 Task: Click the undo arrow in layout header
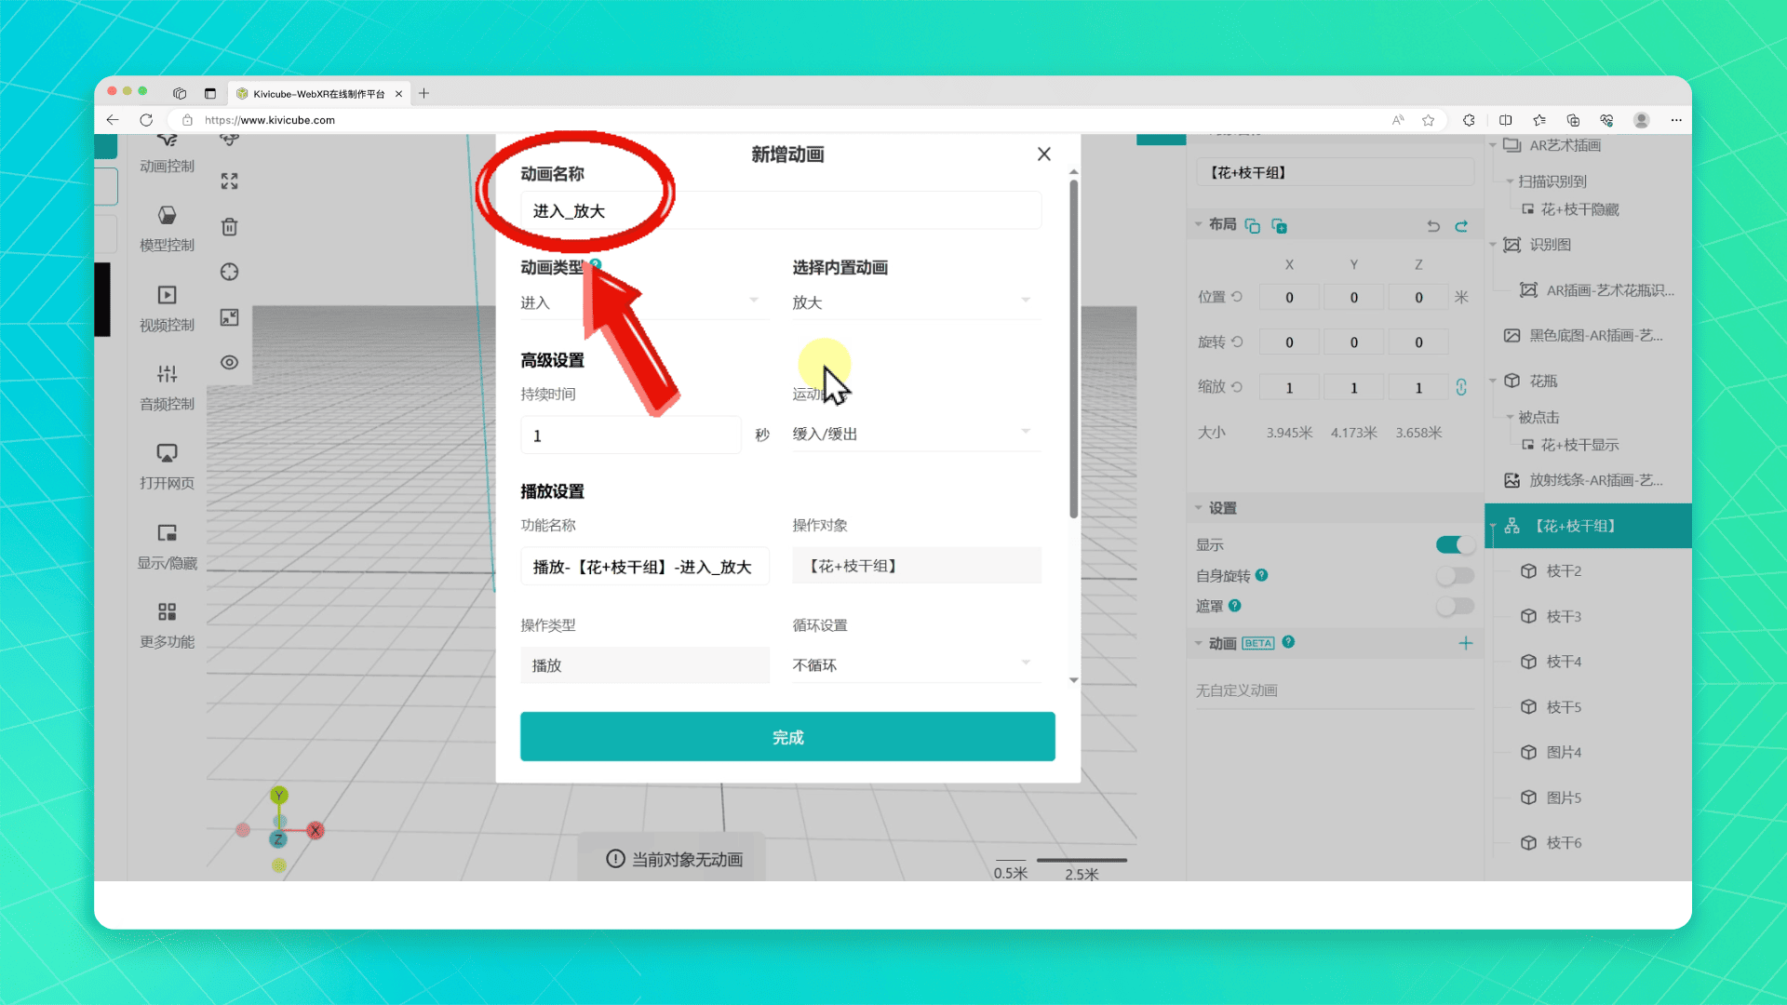tap(1433, 226)
